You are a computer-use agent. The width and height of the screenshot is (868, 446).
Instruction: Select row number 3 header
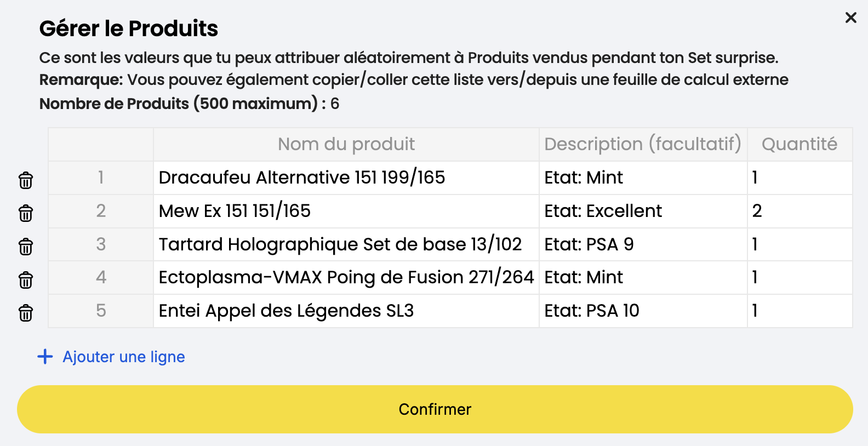click(x=101, y=244)
